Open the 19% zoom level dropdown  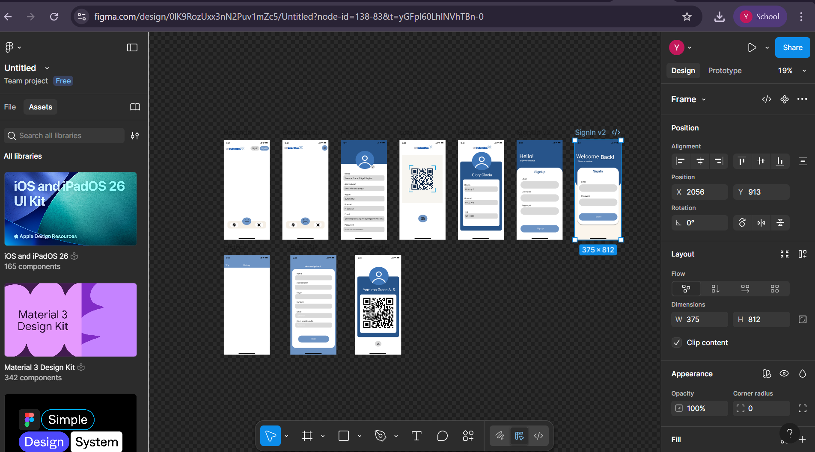click(x=791, y=71)
